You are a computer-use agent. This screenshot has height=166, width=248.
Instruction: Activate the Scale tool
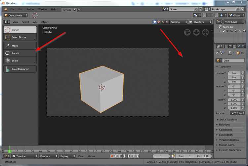(x=20, y=61)
